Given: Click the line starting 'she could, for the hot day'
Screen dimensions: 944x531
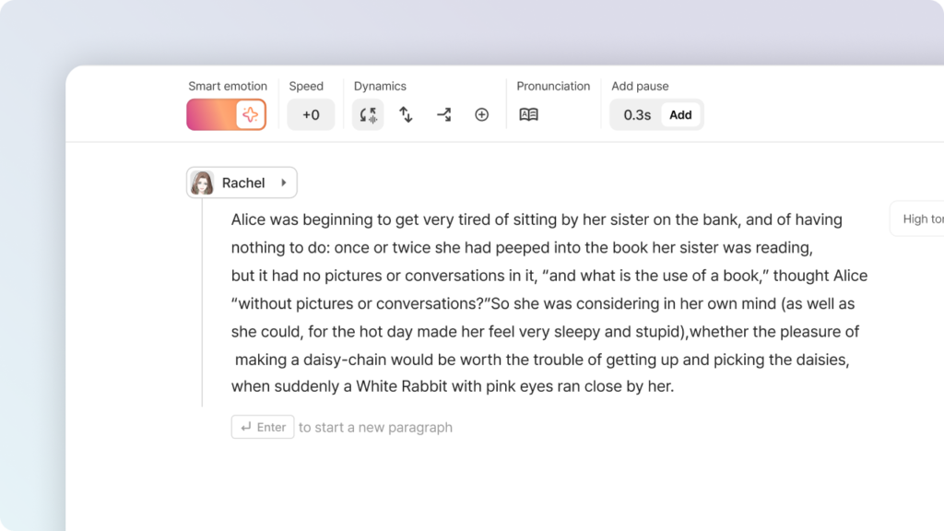Looking at the screenshot, I should [x=545, y=331].
